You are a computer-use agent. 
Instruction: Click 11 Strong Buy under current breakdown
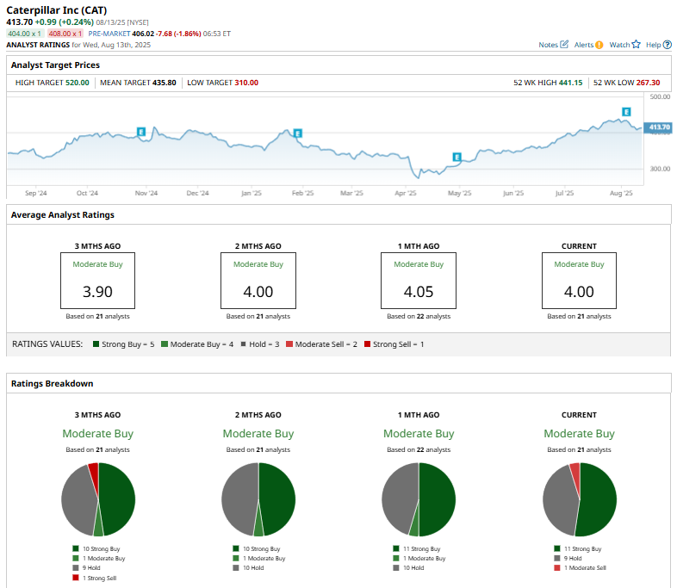pyautogui.click(x=578, y=548)
